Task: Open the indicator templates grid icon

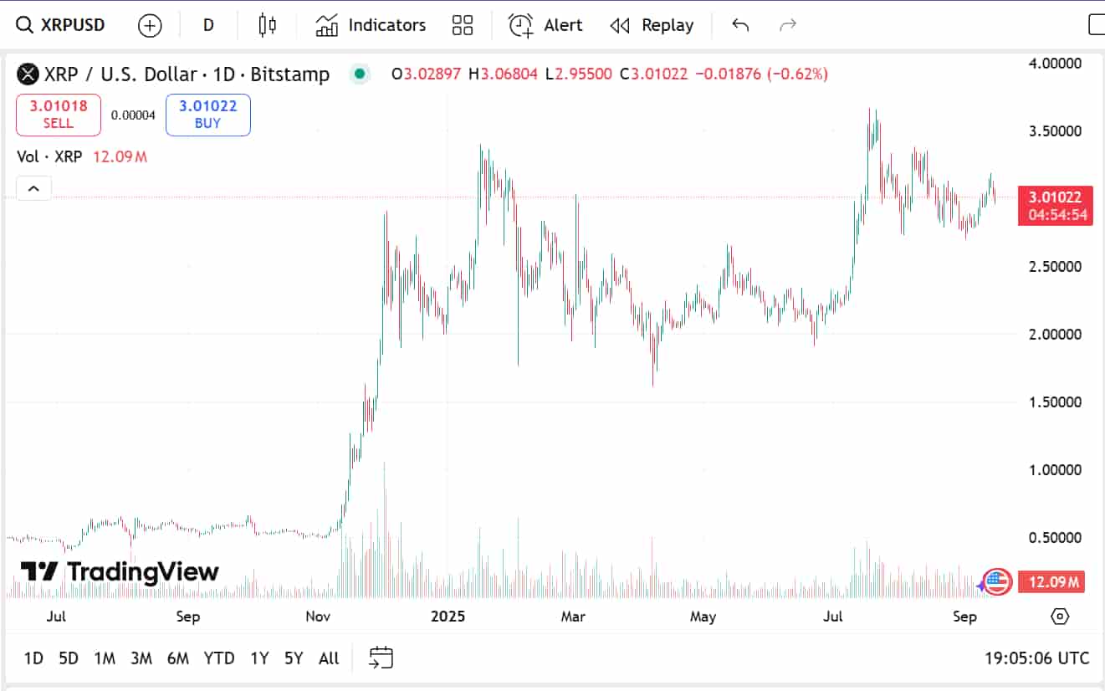Action: pos(463,25)
